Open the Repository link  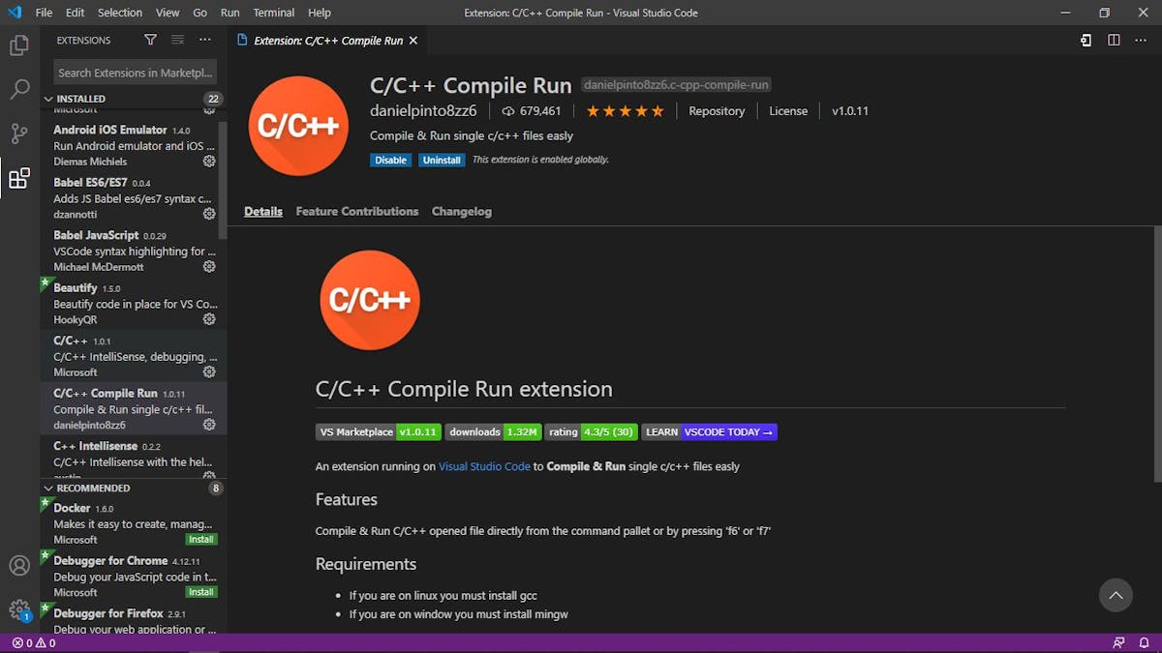tap(717, 110)
